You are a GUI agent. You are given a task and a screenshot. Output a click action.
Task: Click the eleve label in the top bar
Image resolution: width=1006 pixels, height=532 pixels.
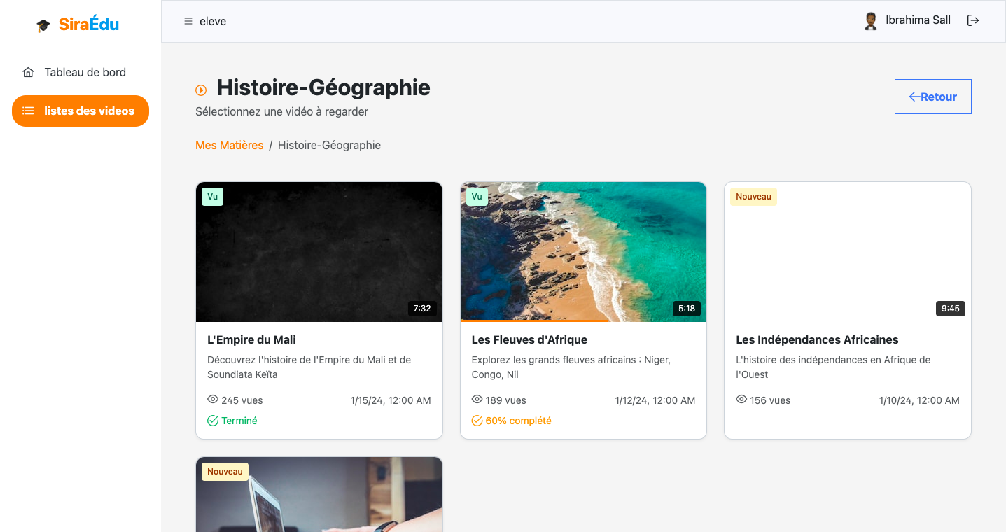click(x=213, y=21)
